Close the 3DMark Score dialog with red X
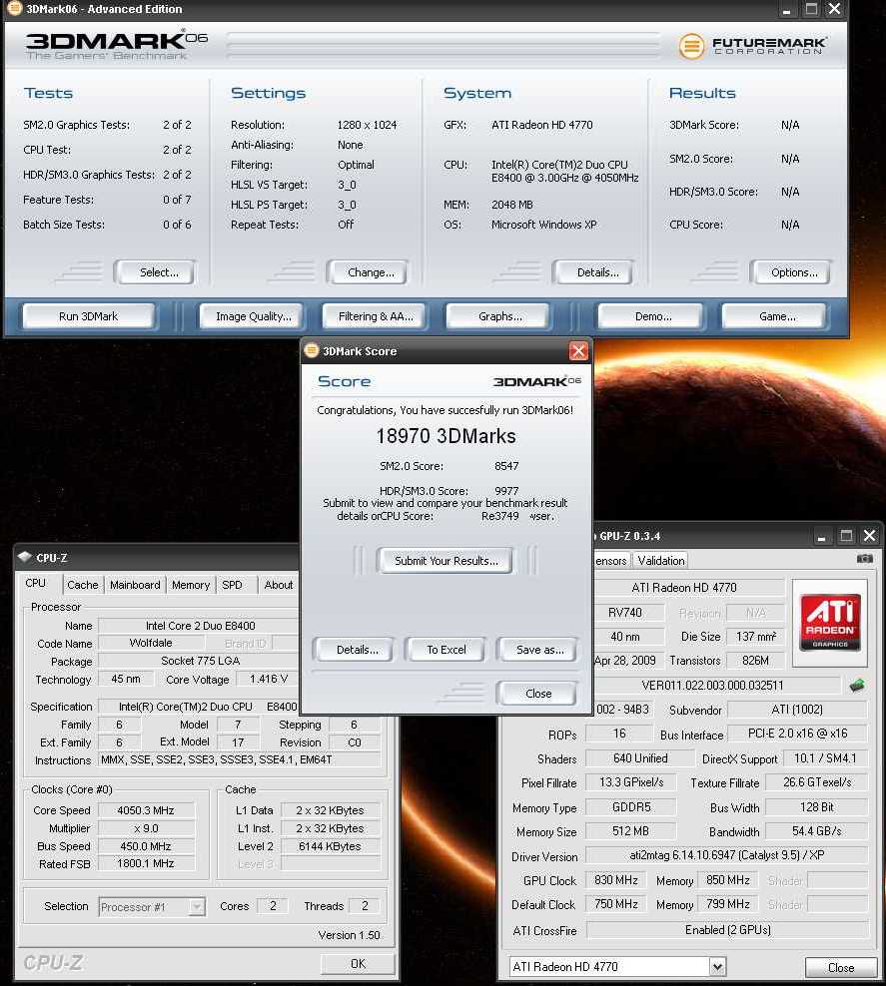This screenshot has width=886, height=986. pos(578,351)
